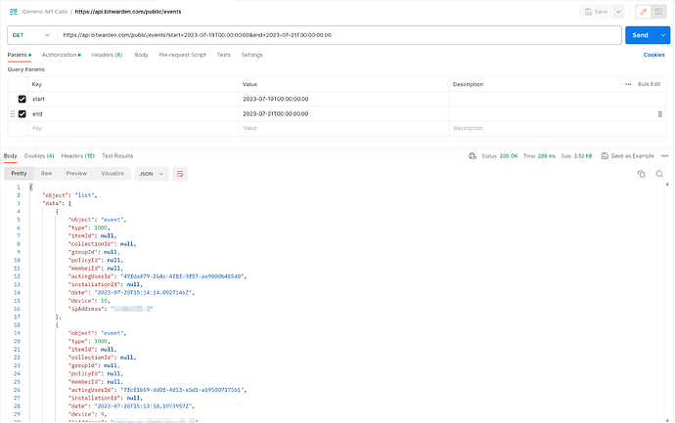Viewport: 675px width, 423px height.
Task: Open the JSON format dropdown
Action: pos(152,174)
